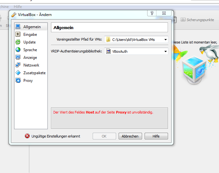Click the VBoxAuth library field
This screenshot has height=173, width=219.
136,51
